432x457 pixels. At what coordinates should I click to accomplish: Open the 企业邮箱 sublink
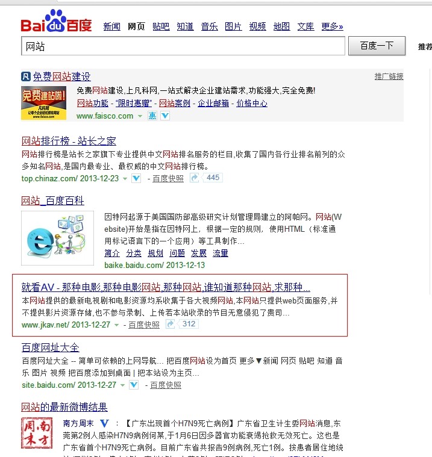click(213, 103)
